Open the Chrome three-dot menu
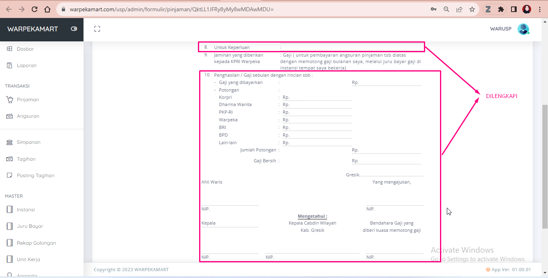This screenshot has width=548, height=278. pos(540,9)
